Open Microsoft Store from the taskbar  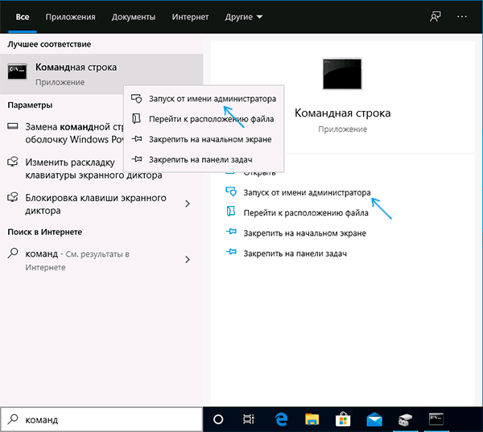pos(343,419)
